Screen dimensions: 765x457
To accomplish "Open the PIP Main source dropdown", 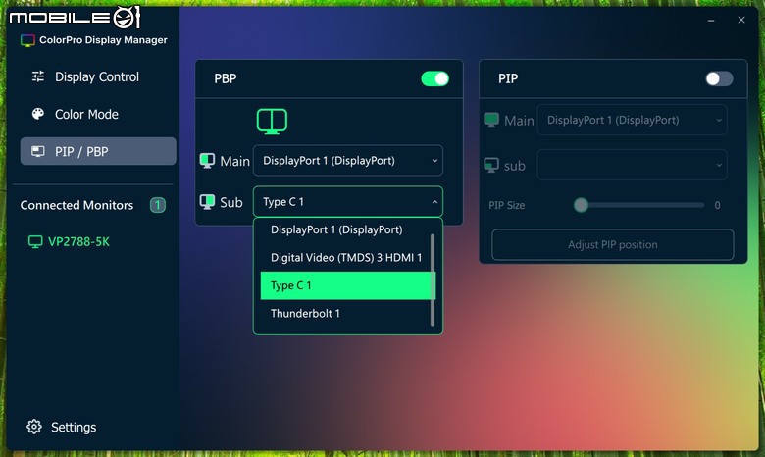I will click(632, 120).
